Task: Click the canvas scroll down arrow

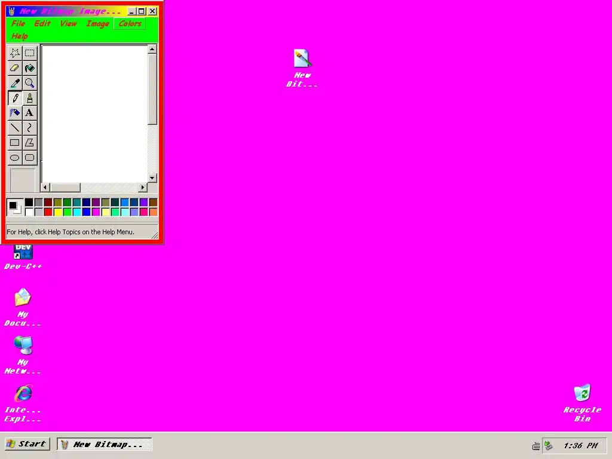Action: click(x=152, y=178)
